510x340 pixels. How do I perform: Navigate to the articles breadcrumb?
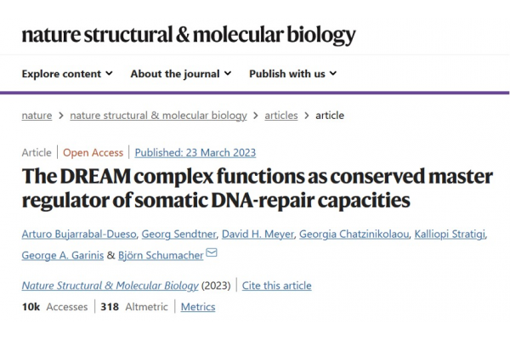pyautogui.click(x=281, y=116)
